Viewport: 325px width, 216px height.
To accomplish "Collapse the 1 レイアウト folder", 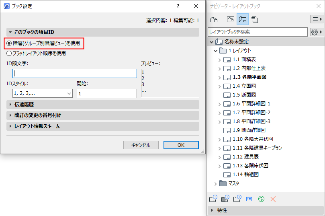I will (x=216, y=51).
